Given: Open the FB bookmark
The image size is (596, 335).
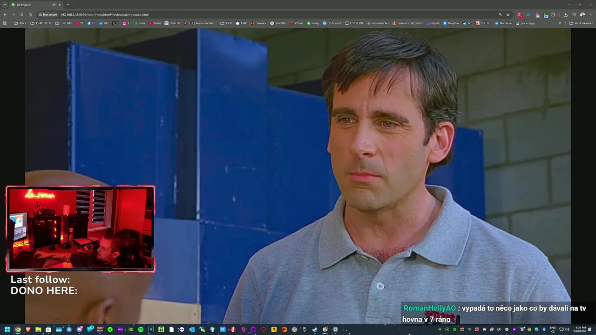Looking at the screenshot, I should pyautogui.click(x=91, y=23).
